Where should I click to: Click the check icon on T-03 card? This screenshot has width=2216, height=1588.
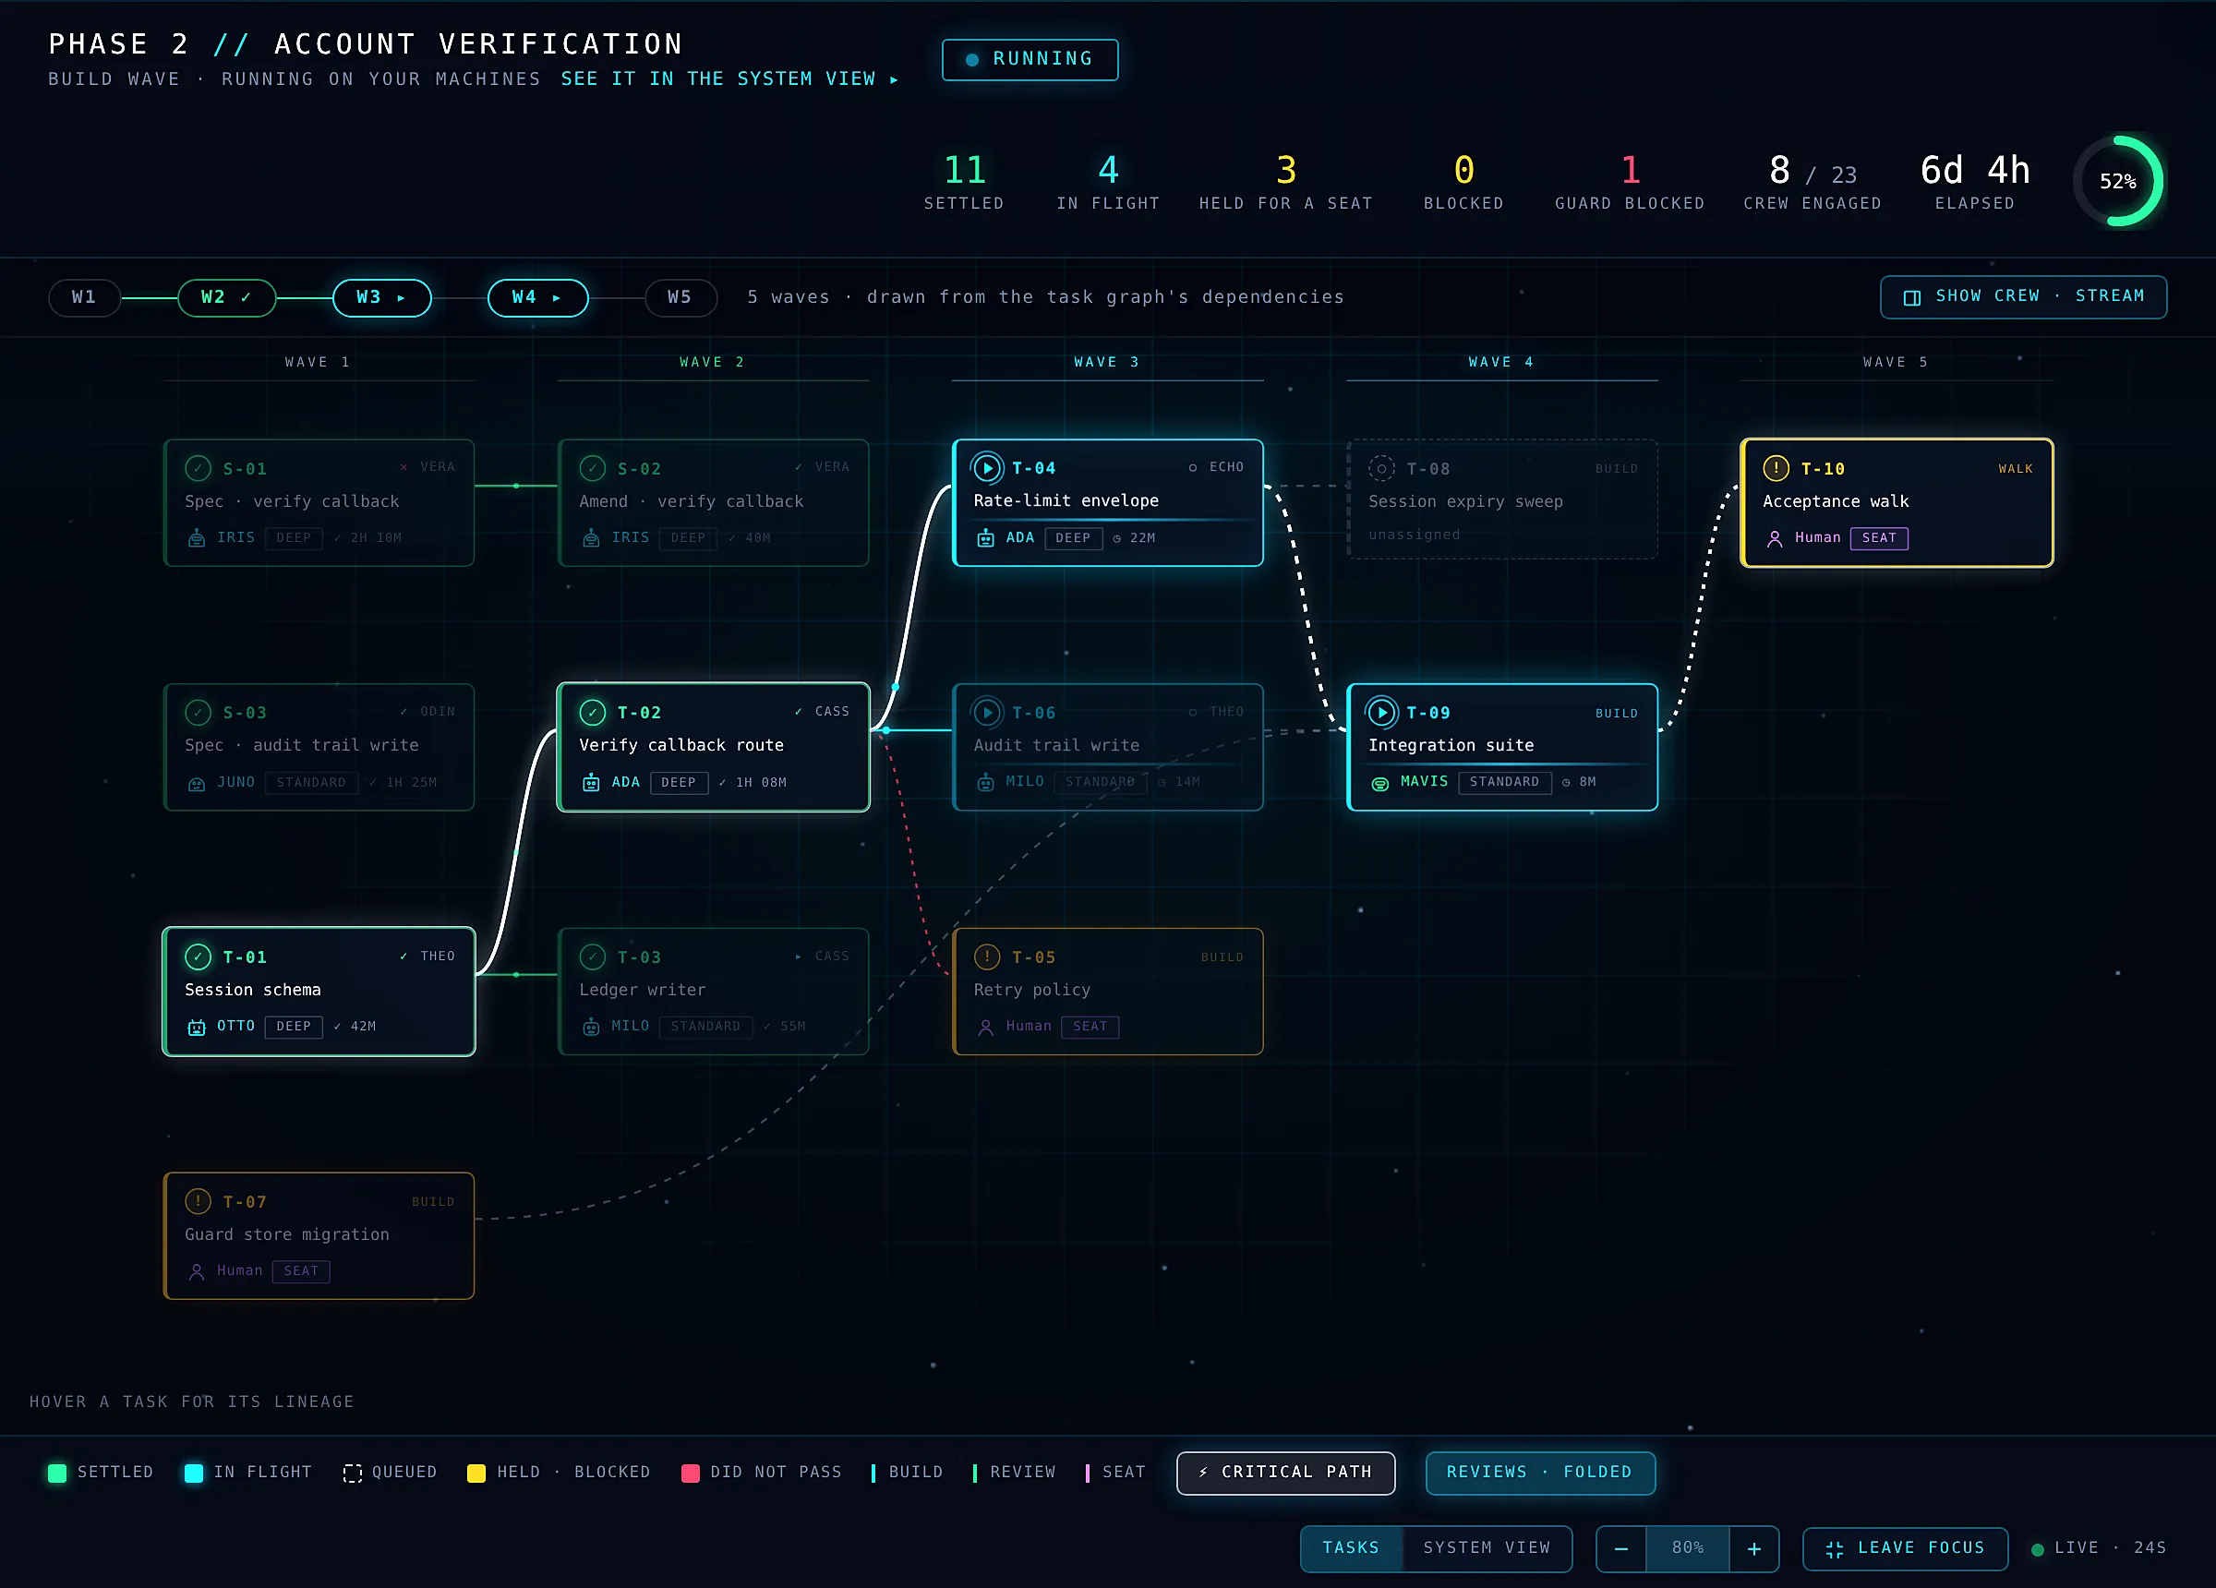coord(592,956)
